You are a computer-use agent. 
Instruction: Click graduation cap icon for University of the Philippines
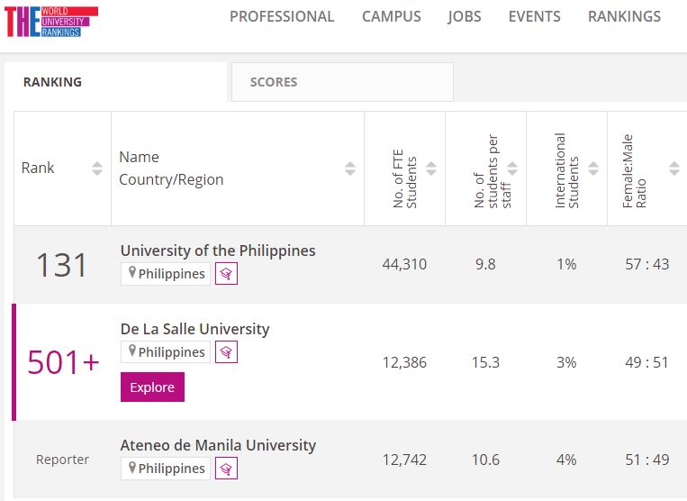click(x=226, y=274)
